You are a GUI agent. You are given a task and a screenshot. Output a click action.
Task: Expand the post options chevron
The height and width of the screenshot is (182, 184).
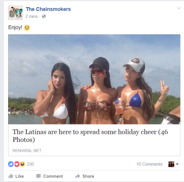coord(179,8)
